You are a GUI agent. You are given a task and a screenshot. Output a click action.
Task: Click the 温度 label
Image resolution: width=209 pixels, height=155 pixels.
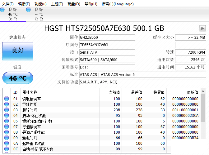17,67
